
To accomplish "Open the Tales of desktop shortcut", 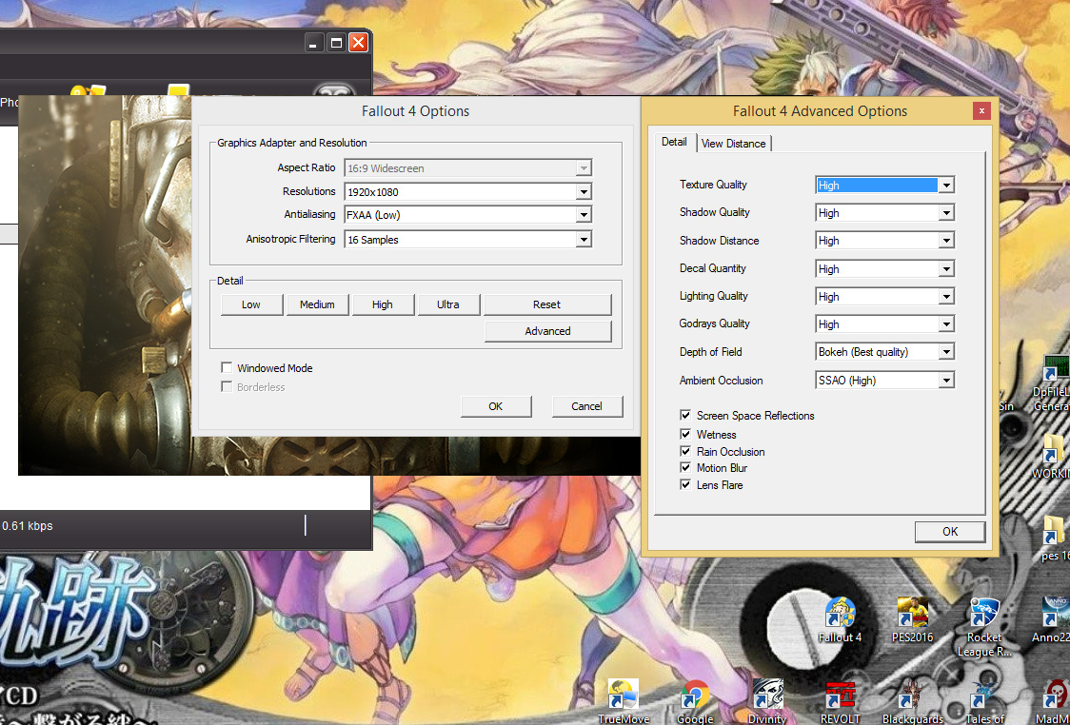I will (984, 702).
